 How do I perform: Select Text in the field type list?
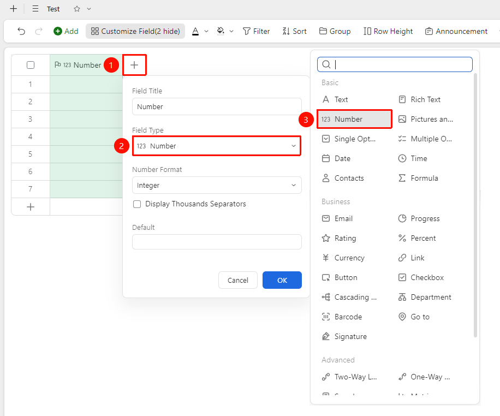335,99
